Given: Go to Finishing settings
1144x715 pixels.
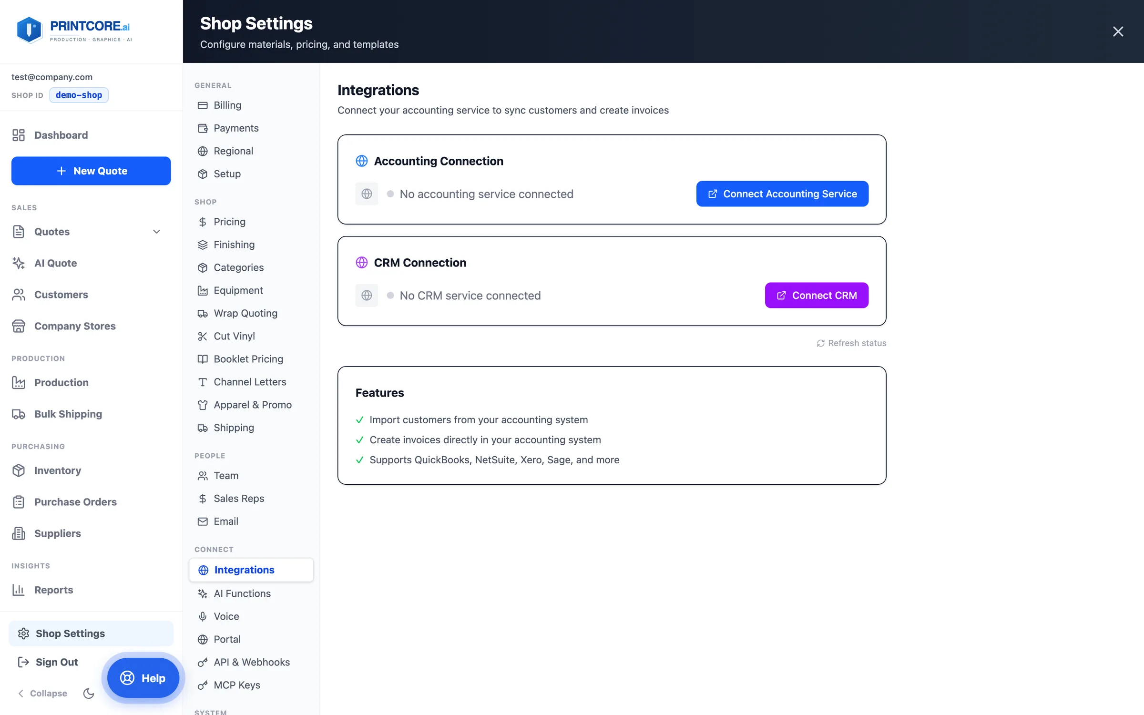Looking at the screenshot, I should [251, 245].
